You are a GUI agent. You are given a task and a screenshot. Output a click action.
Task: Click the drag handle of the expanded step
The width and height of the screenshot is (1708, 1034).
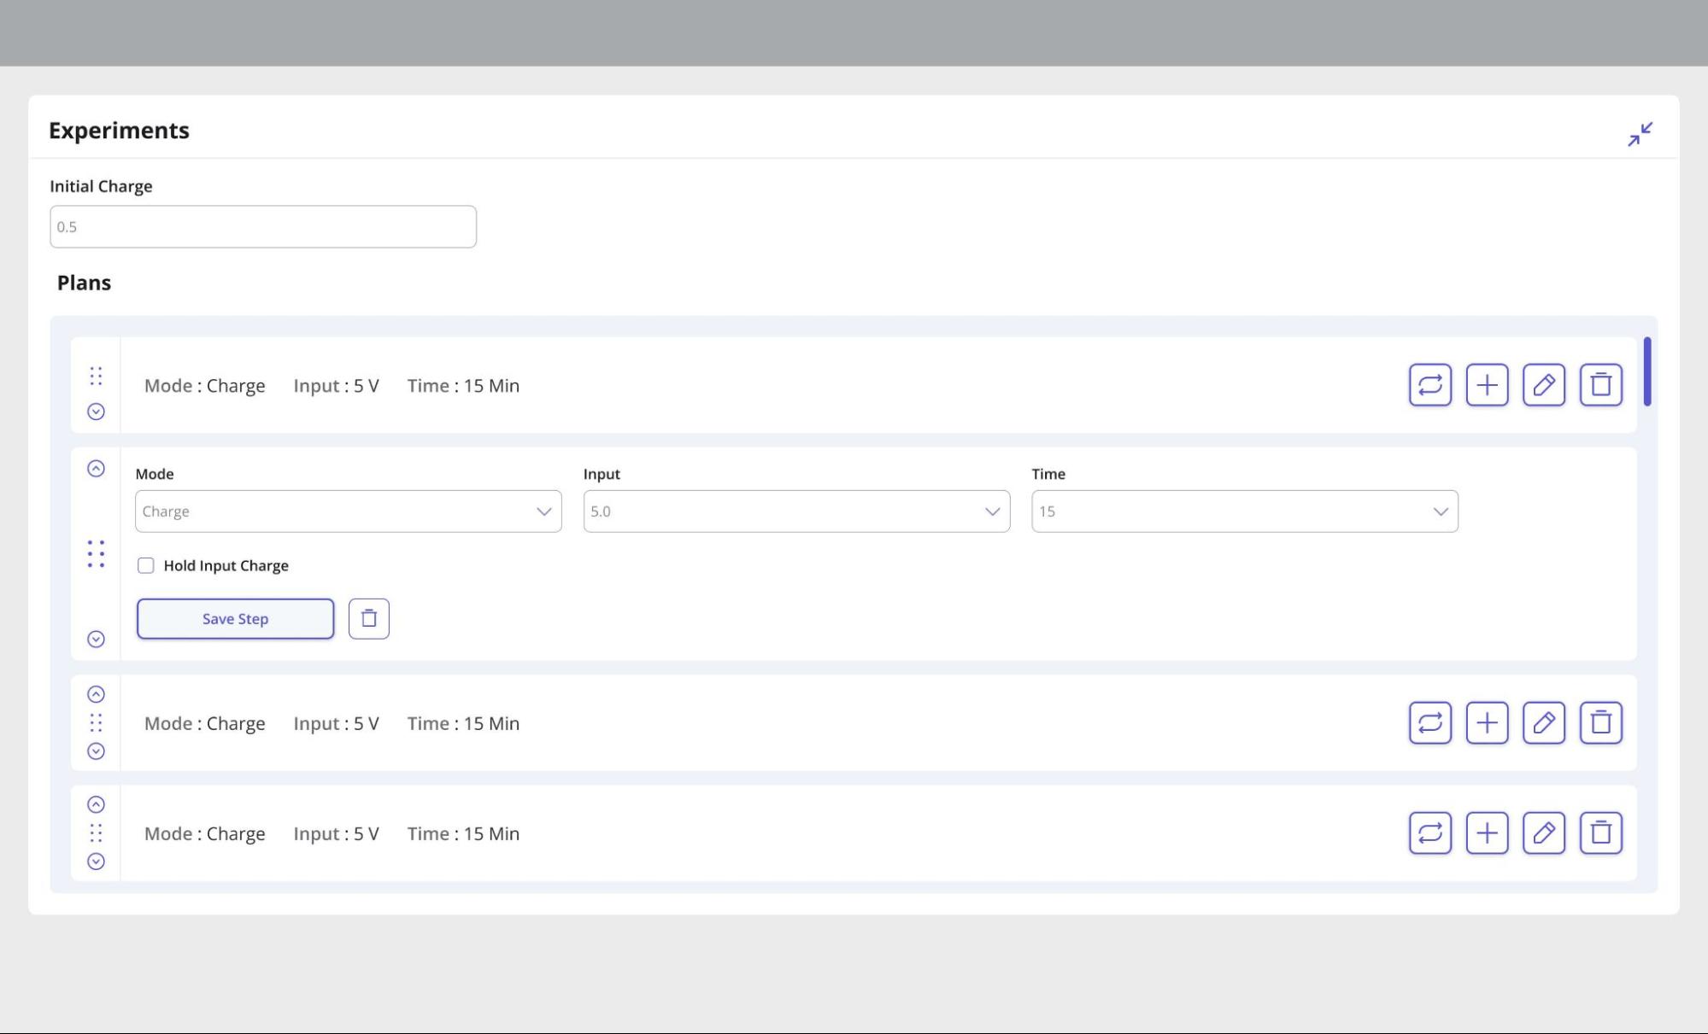(x=96, y=552)
